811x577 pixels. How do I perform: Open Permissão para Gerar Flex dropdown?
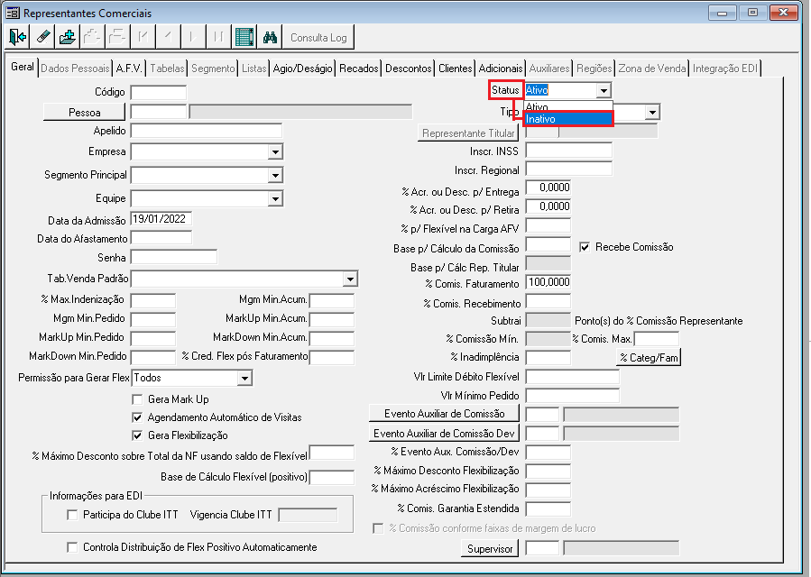pyautogui.click(x=244, y=379)
